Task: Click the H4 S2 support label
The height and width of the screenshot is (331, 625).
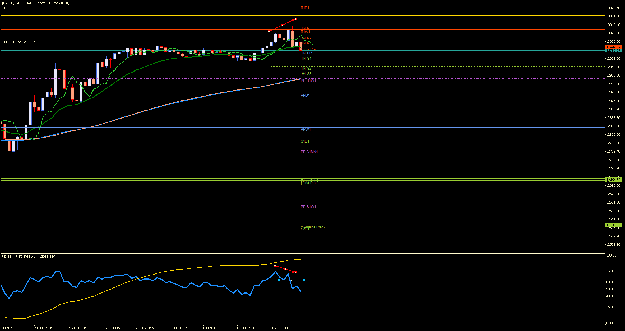Action: click(306, 68)
